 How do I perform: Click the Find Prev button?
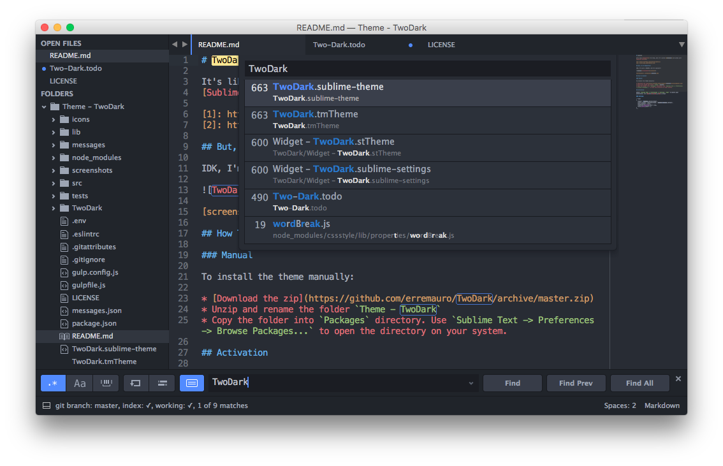576,383
